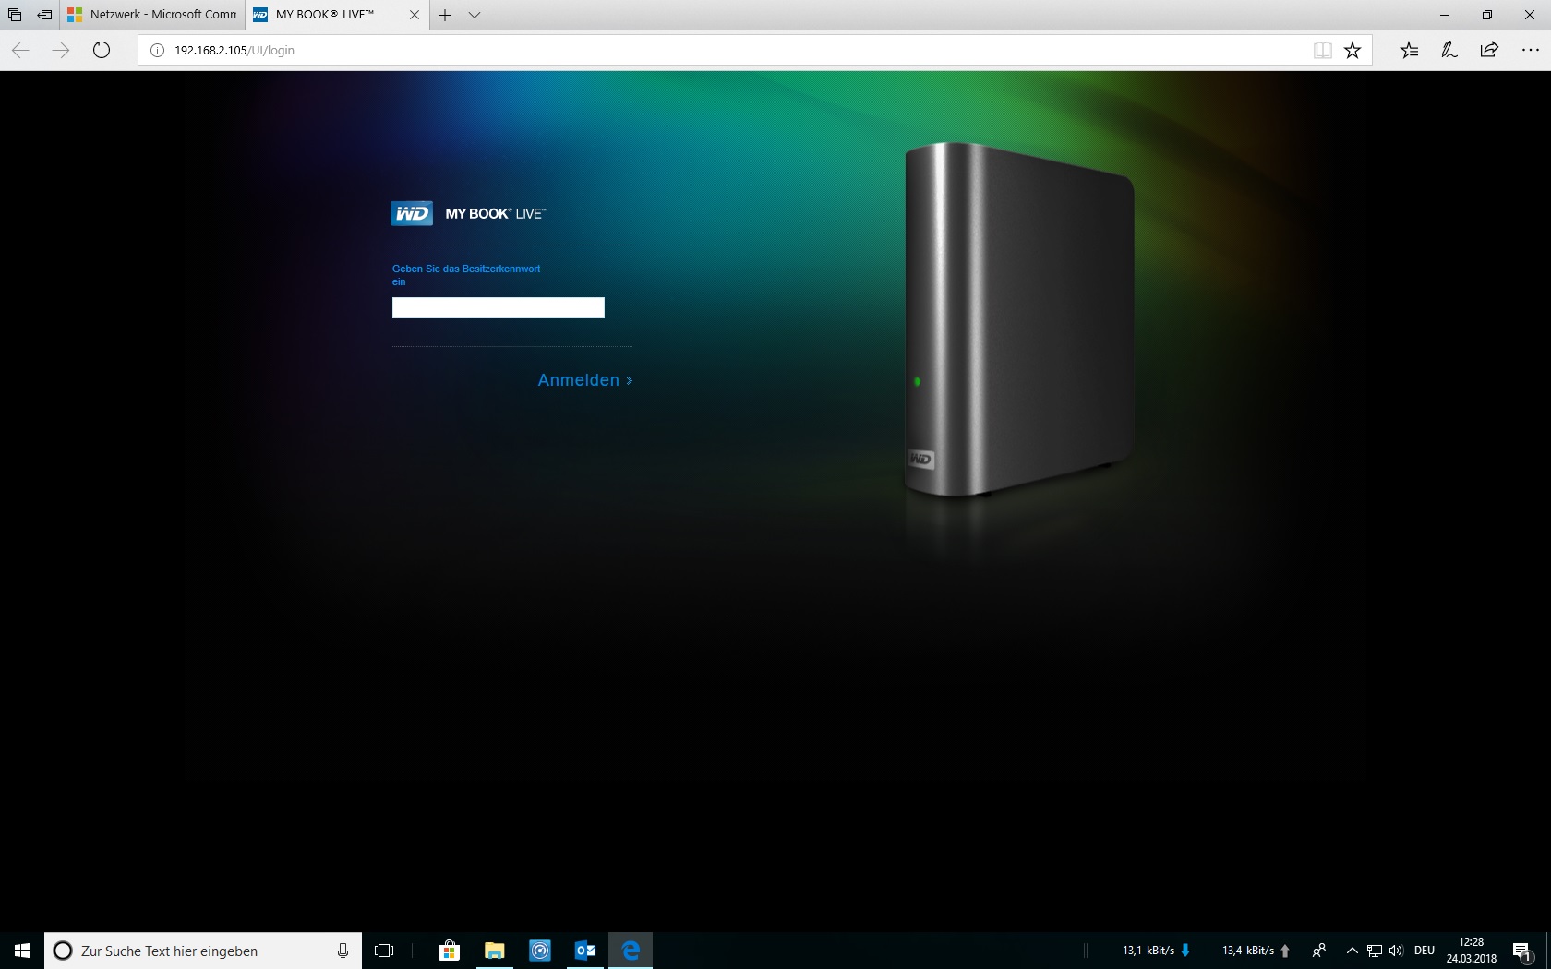Click the Cortana search box
The image size is (1551, 969).
pos(203,951)
